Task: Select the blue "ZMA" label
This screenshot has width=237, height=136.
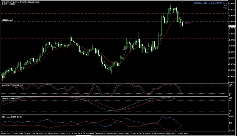Action: point(225,6)
